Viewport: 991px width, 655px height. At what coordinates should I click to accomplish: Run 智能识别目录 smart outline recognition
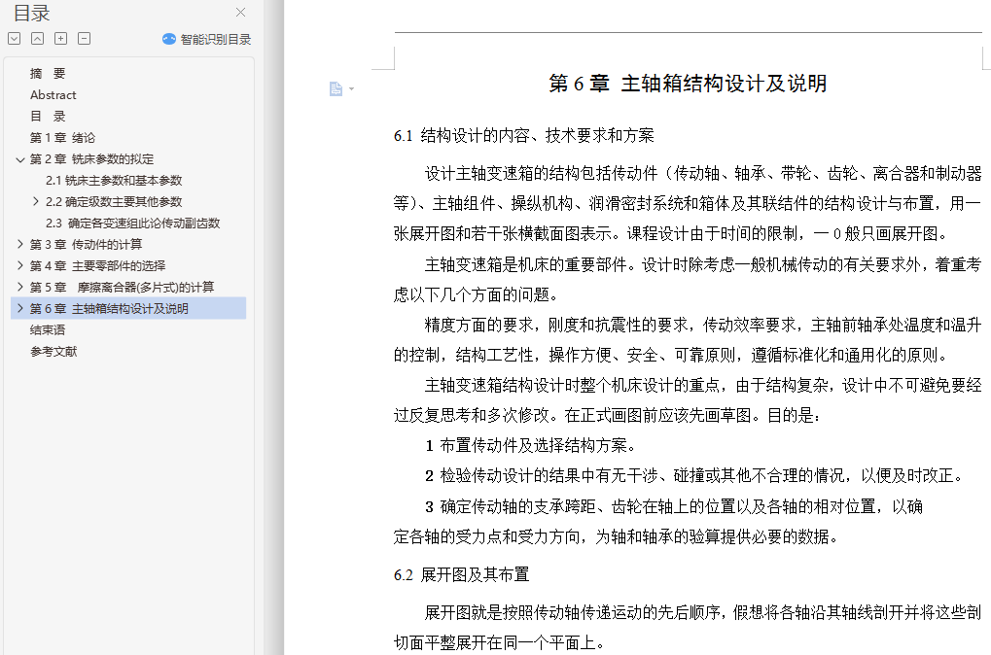[207, 39]
